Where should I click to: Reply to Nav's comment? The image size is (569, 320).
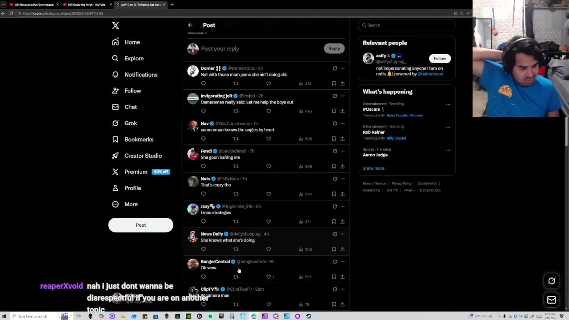click(x=203, y=139)
